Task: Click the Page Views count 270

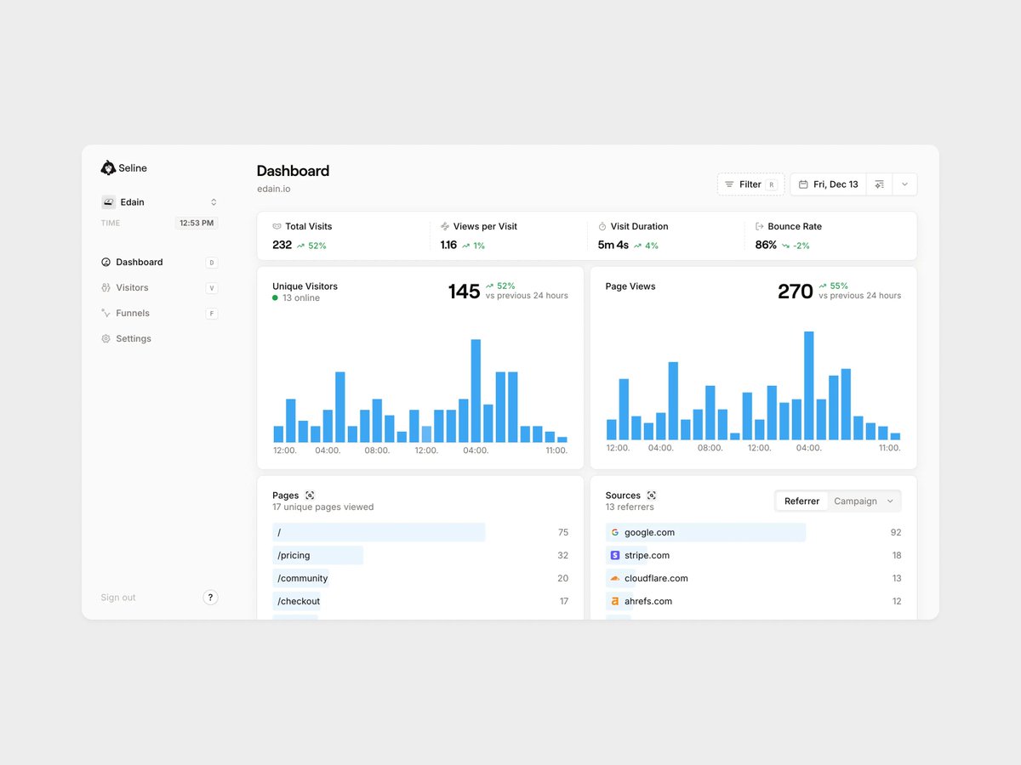Action: 796,292
